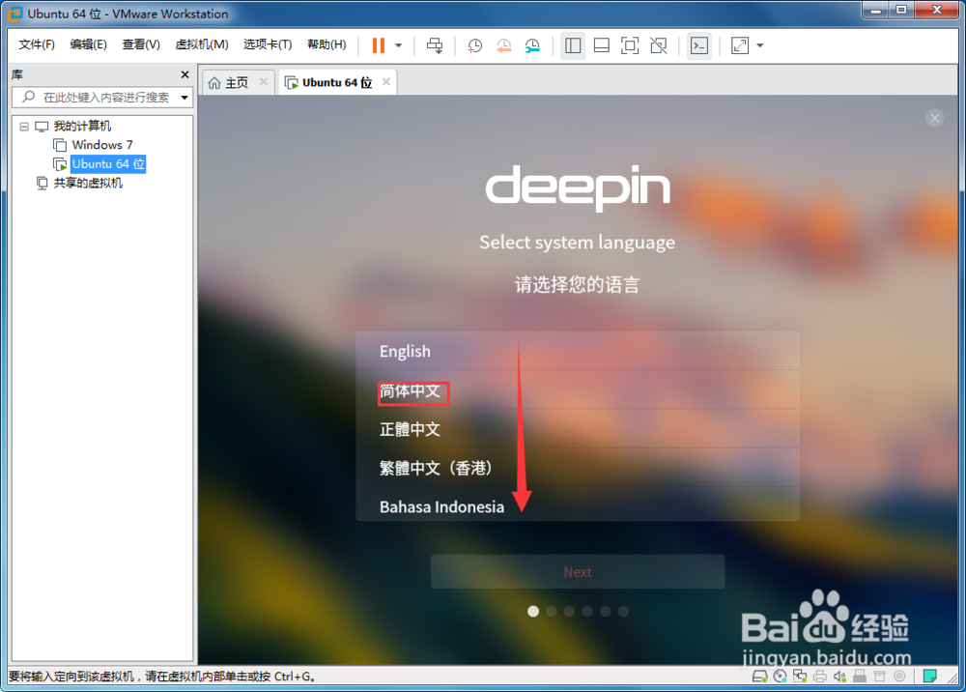Click the library search input field
The width and height of the screenshot is (966, 692).
tap(102, 98)
